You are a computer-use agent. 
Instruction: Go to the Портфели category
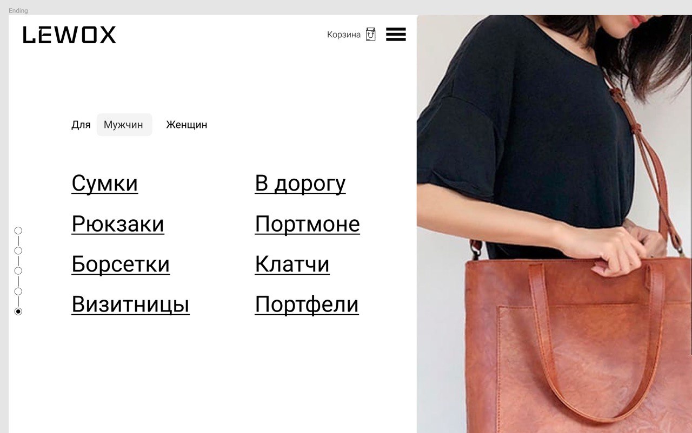tap(307, 305)
